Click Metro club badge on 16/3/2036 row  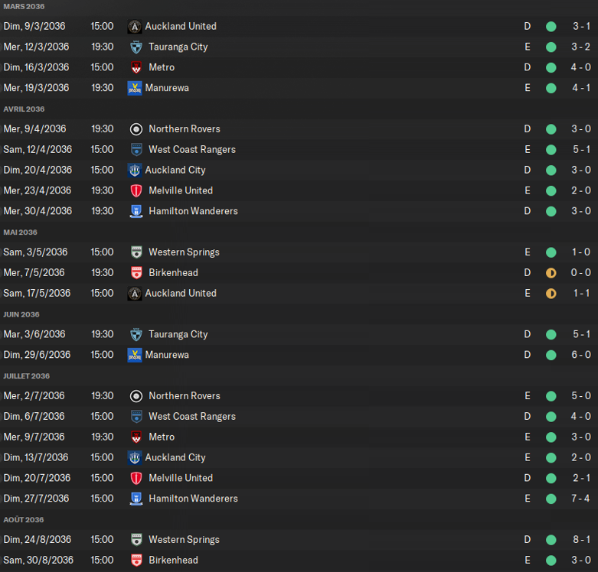click(x=136, y=67)
